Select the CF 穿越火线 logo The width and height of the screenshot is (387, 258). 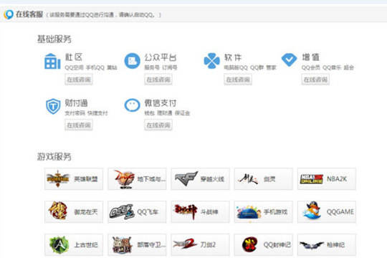186,178
